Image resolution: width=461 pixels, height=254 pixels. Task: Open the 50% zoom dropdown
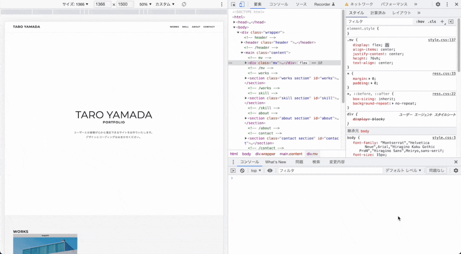click(x=146, y=5)
